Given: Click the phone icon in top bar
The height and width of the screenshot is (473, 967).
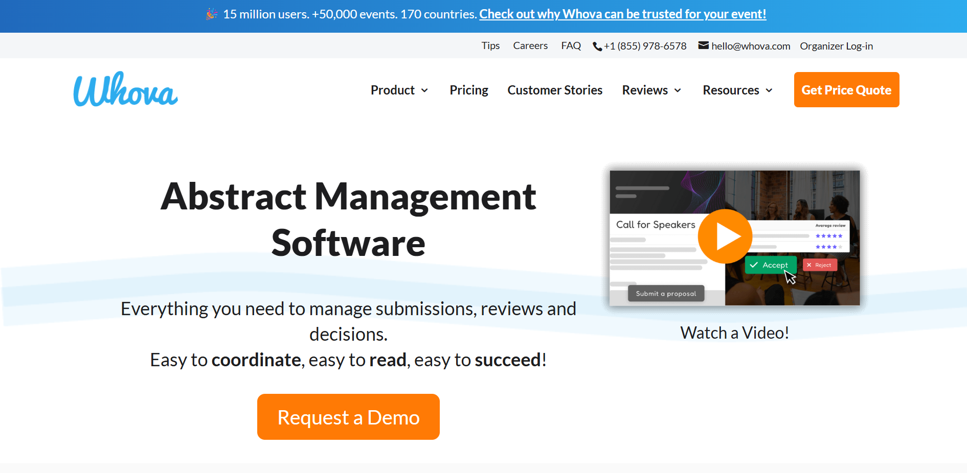Looking at the screenshot, I should [x=597, y=46].
